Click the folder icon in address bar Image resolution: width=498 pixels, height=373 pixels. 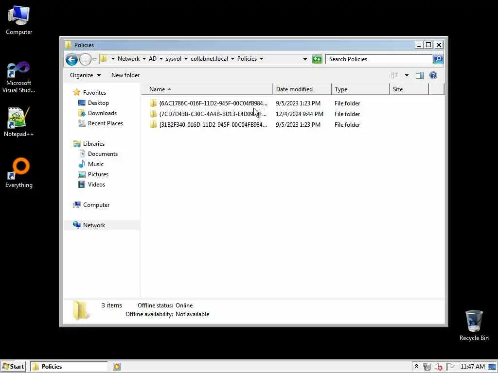[103, 59]
